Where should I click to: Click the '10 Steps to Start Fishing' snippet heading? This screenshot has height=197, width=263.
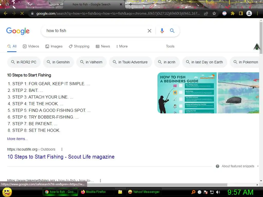29,75
